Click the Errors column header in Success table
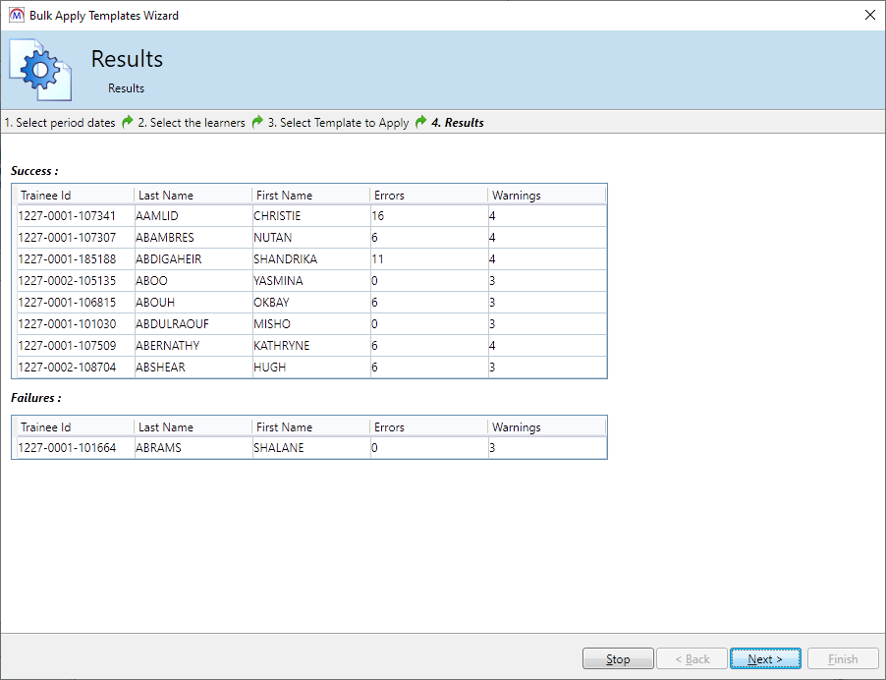The image size is (886, 680). (428, 196)
